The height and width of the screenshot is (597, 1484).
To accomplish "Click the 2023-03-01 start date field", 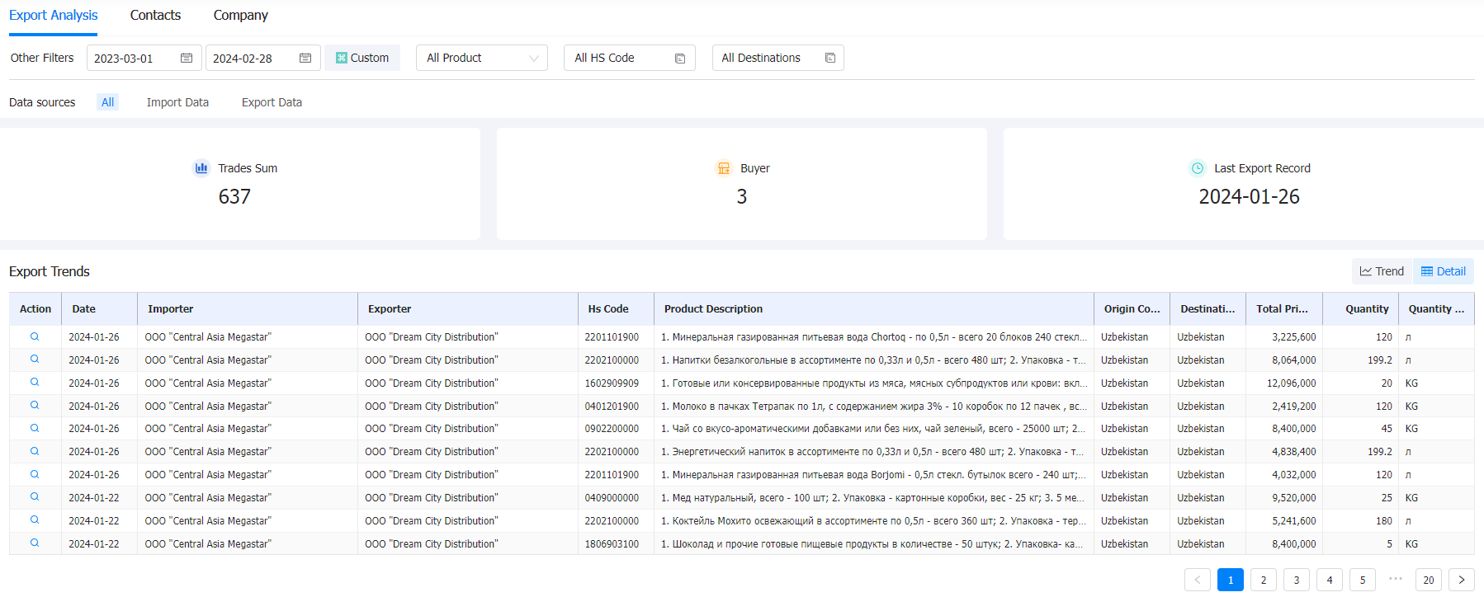I will pos(132,59).
